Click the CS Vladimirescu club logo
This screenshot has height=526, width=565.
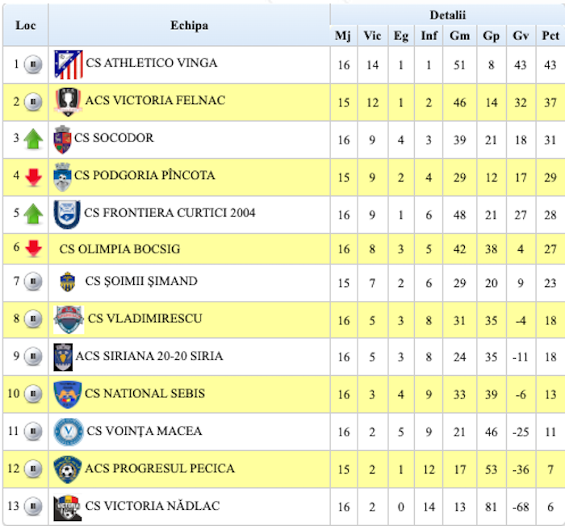coord(69,319)
